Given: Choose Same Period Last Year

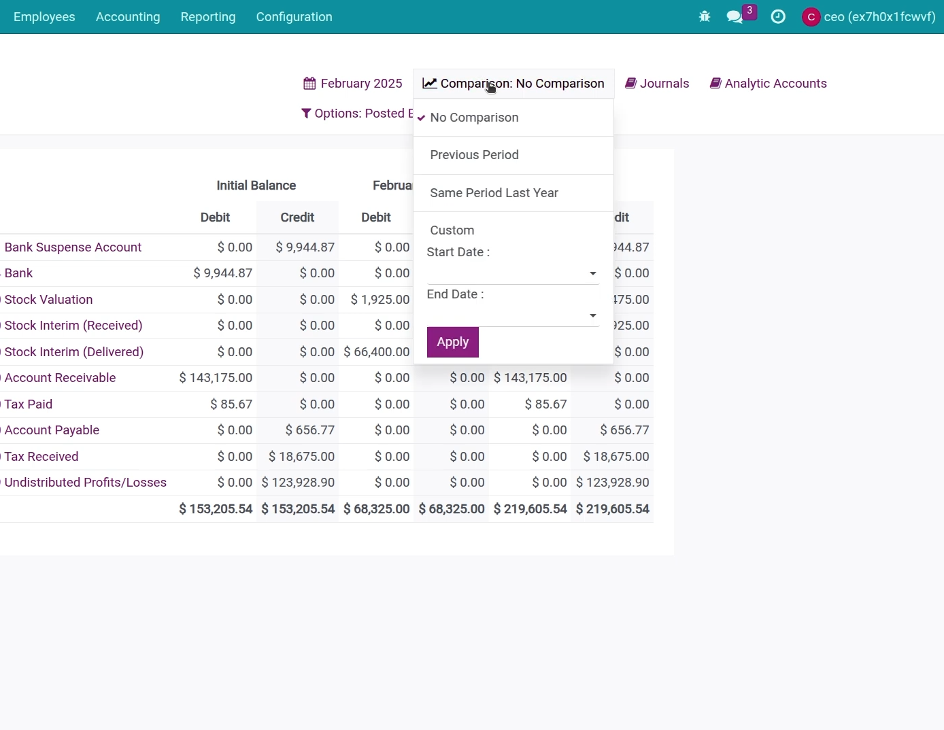Looking at the screenshot, I should pos(494,193).
